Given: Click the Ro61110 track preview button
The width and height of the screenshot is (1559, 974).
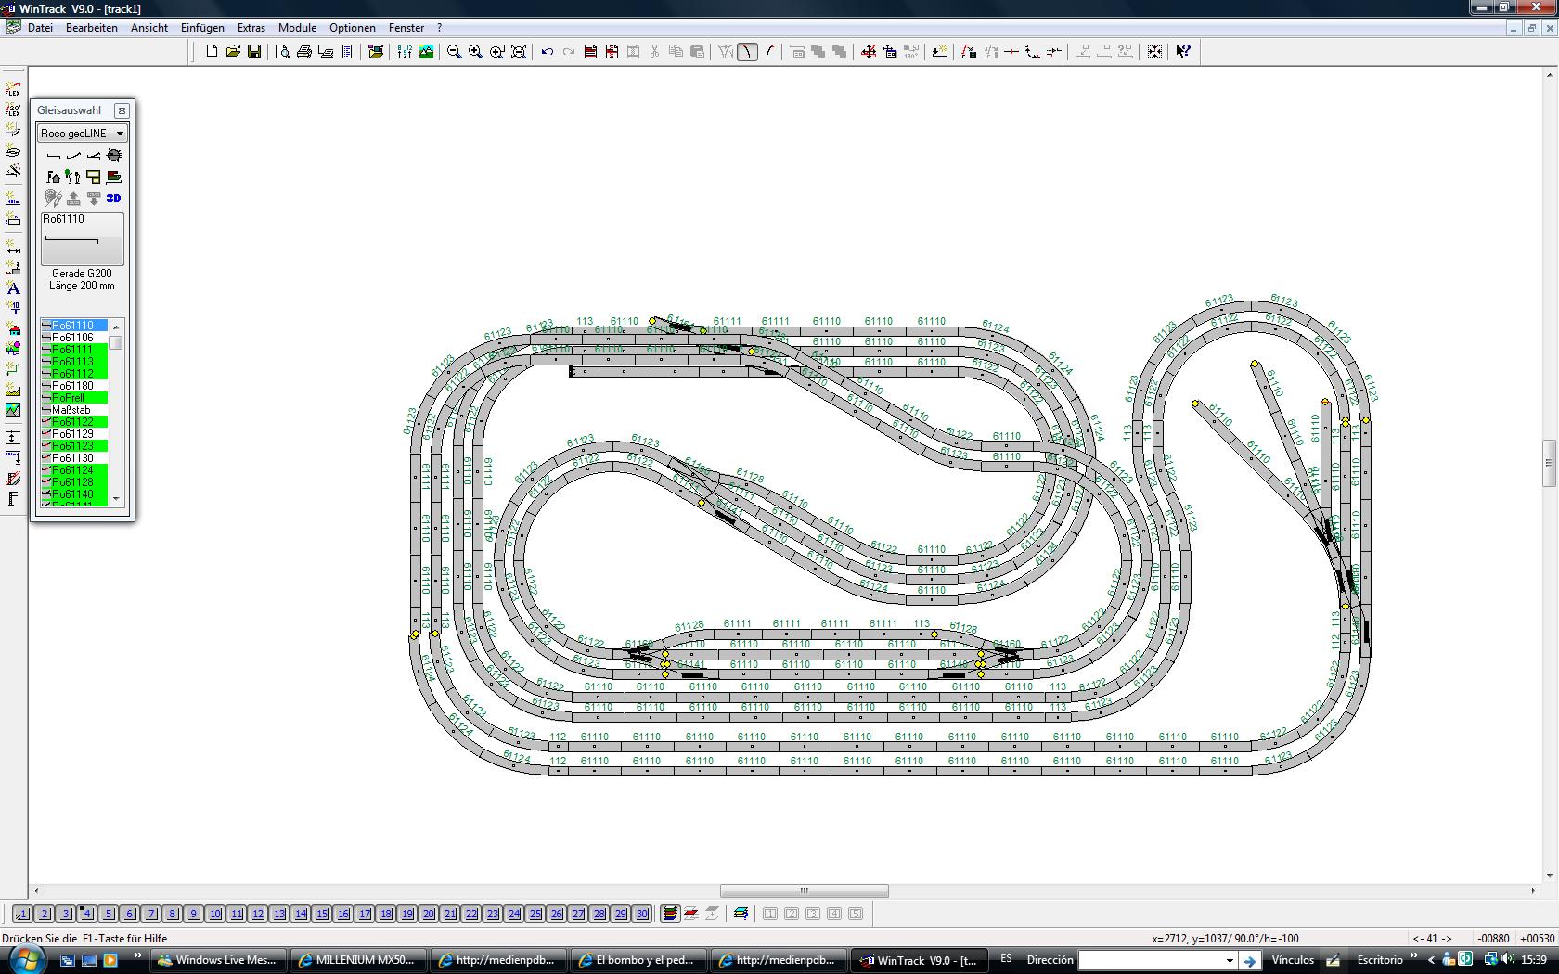Looking at the screenshot, I should [82, 239].
